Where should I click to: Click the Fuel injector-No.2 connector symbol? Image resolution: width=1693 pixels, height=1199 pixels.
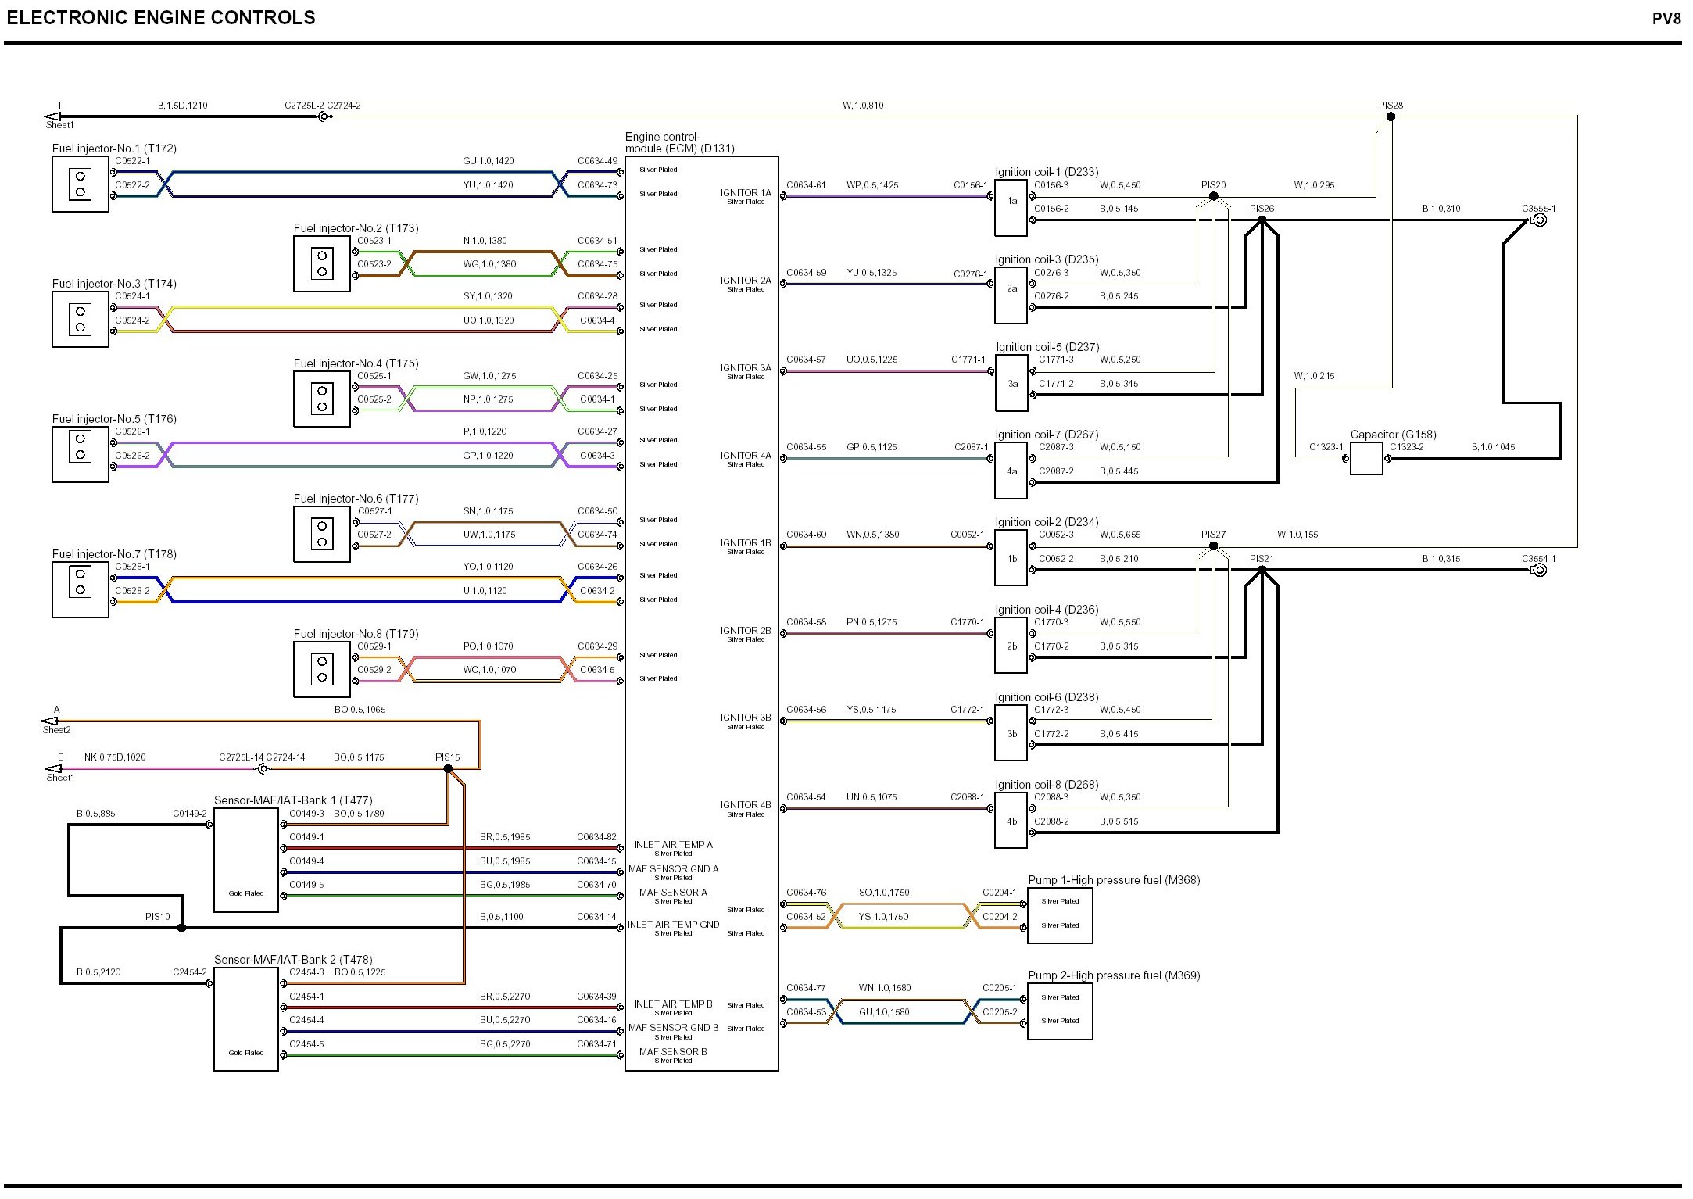pyautogui.click(x=321, y=263)
